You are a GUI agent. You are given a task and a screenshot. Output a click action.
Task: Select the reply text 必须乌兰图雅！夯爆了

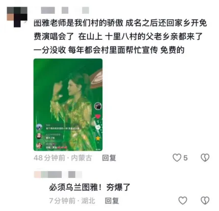(90, 188)
